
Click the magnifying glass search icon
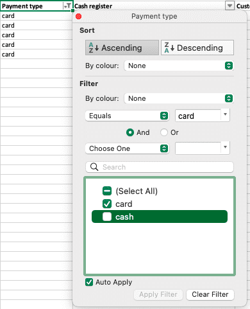(x=94, y=167)
